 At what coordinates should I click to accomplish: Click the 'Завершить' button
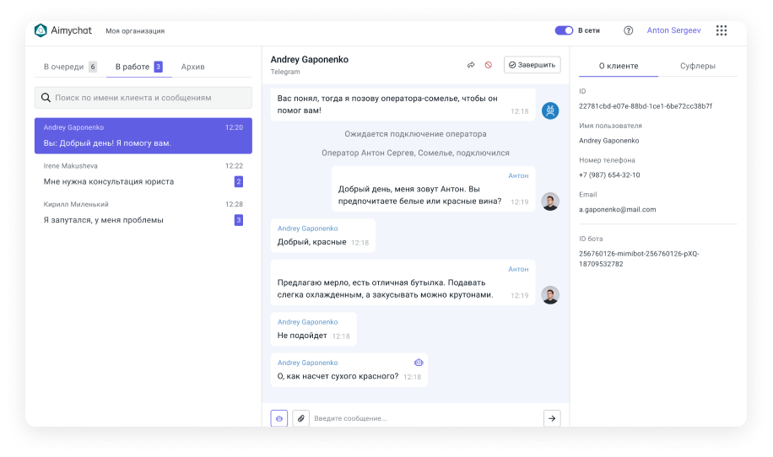[532, 65]
